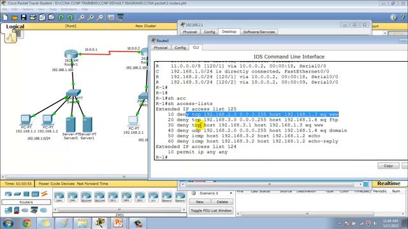408x229 pixels.
Task: Click the Help question mark icon
Action: point(403,17)
